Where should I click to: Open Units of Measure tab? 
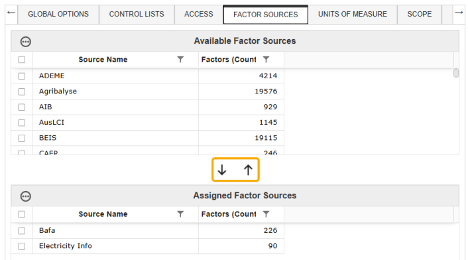pyautogui.click(x=353, y=15)
